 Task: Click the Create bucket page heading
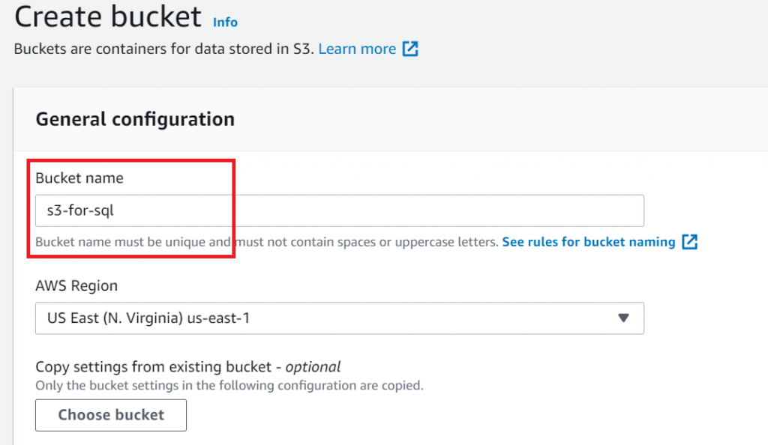pos(108,16)
